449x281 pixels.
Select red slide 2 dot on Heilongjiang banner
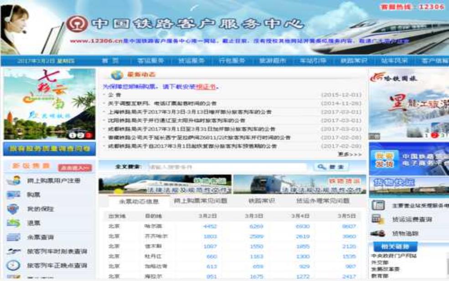(434, 135)
